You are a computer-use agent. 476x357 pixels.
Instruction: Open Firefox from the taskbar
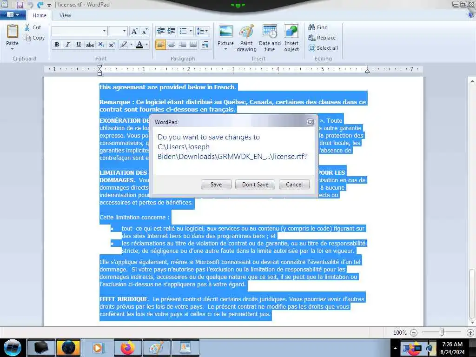coord(127,348)
